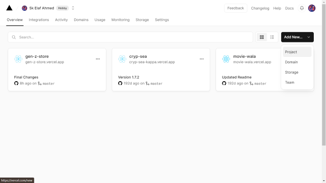Open the Integrations tab
The image size is (326, 183).
click(39, 20)
